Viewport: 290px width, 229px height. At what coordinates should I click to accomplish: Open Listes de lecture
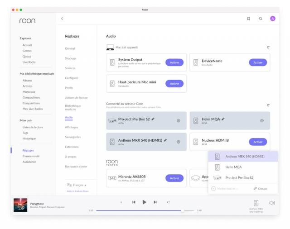[33, 127]
